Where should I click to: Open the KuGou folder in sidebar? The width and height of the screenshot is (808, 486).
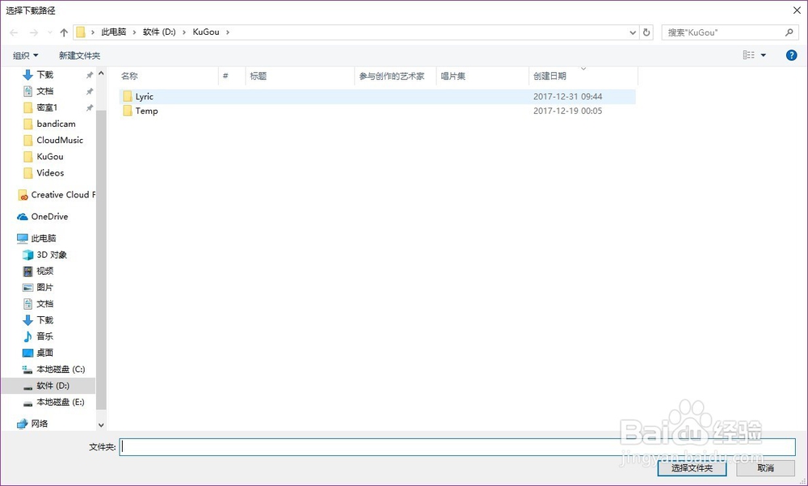[x=49, y=156]
